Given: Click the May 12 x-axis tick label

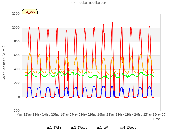Looking at the screenshot, I should tap(22, 114).
